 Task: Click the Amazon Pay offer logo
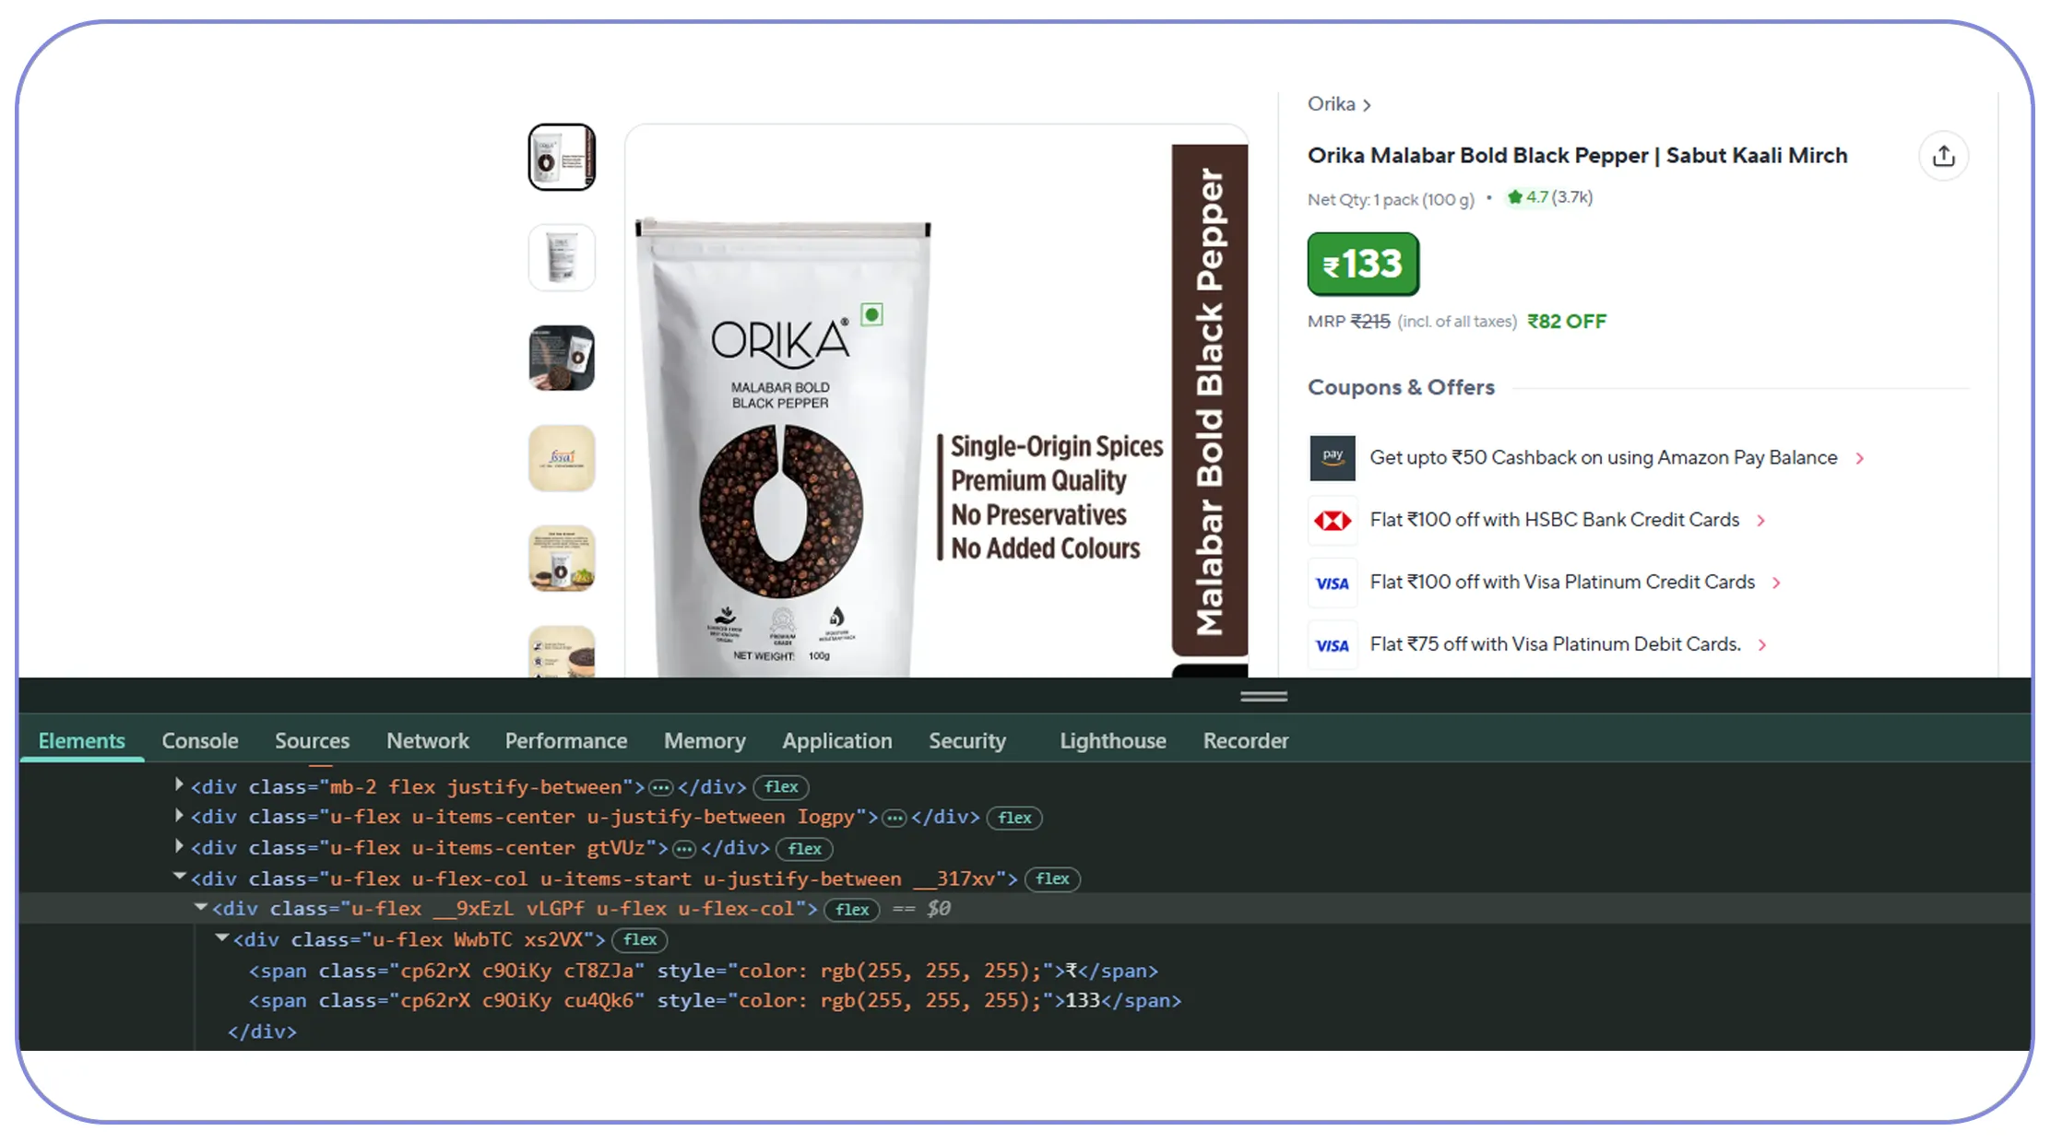1333,458
